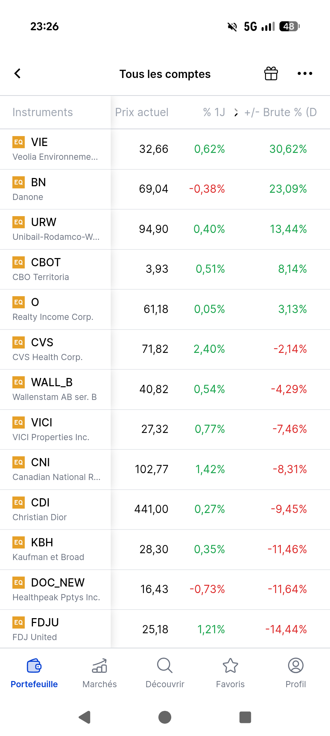
Task: Sort by the Prix actuel column header
Action: 142,112
